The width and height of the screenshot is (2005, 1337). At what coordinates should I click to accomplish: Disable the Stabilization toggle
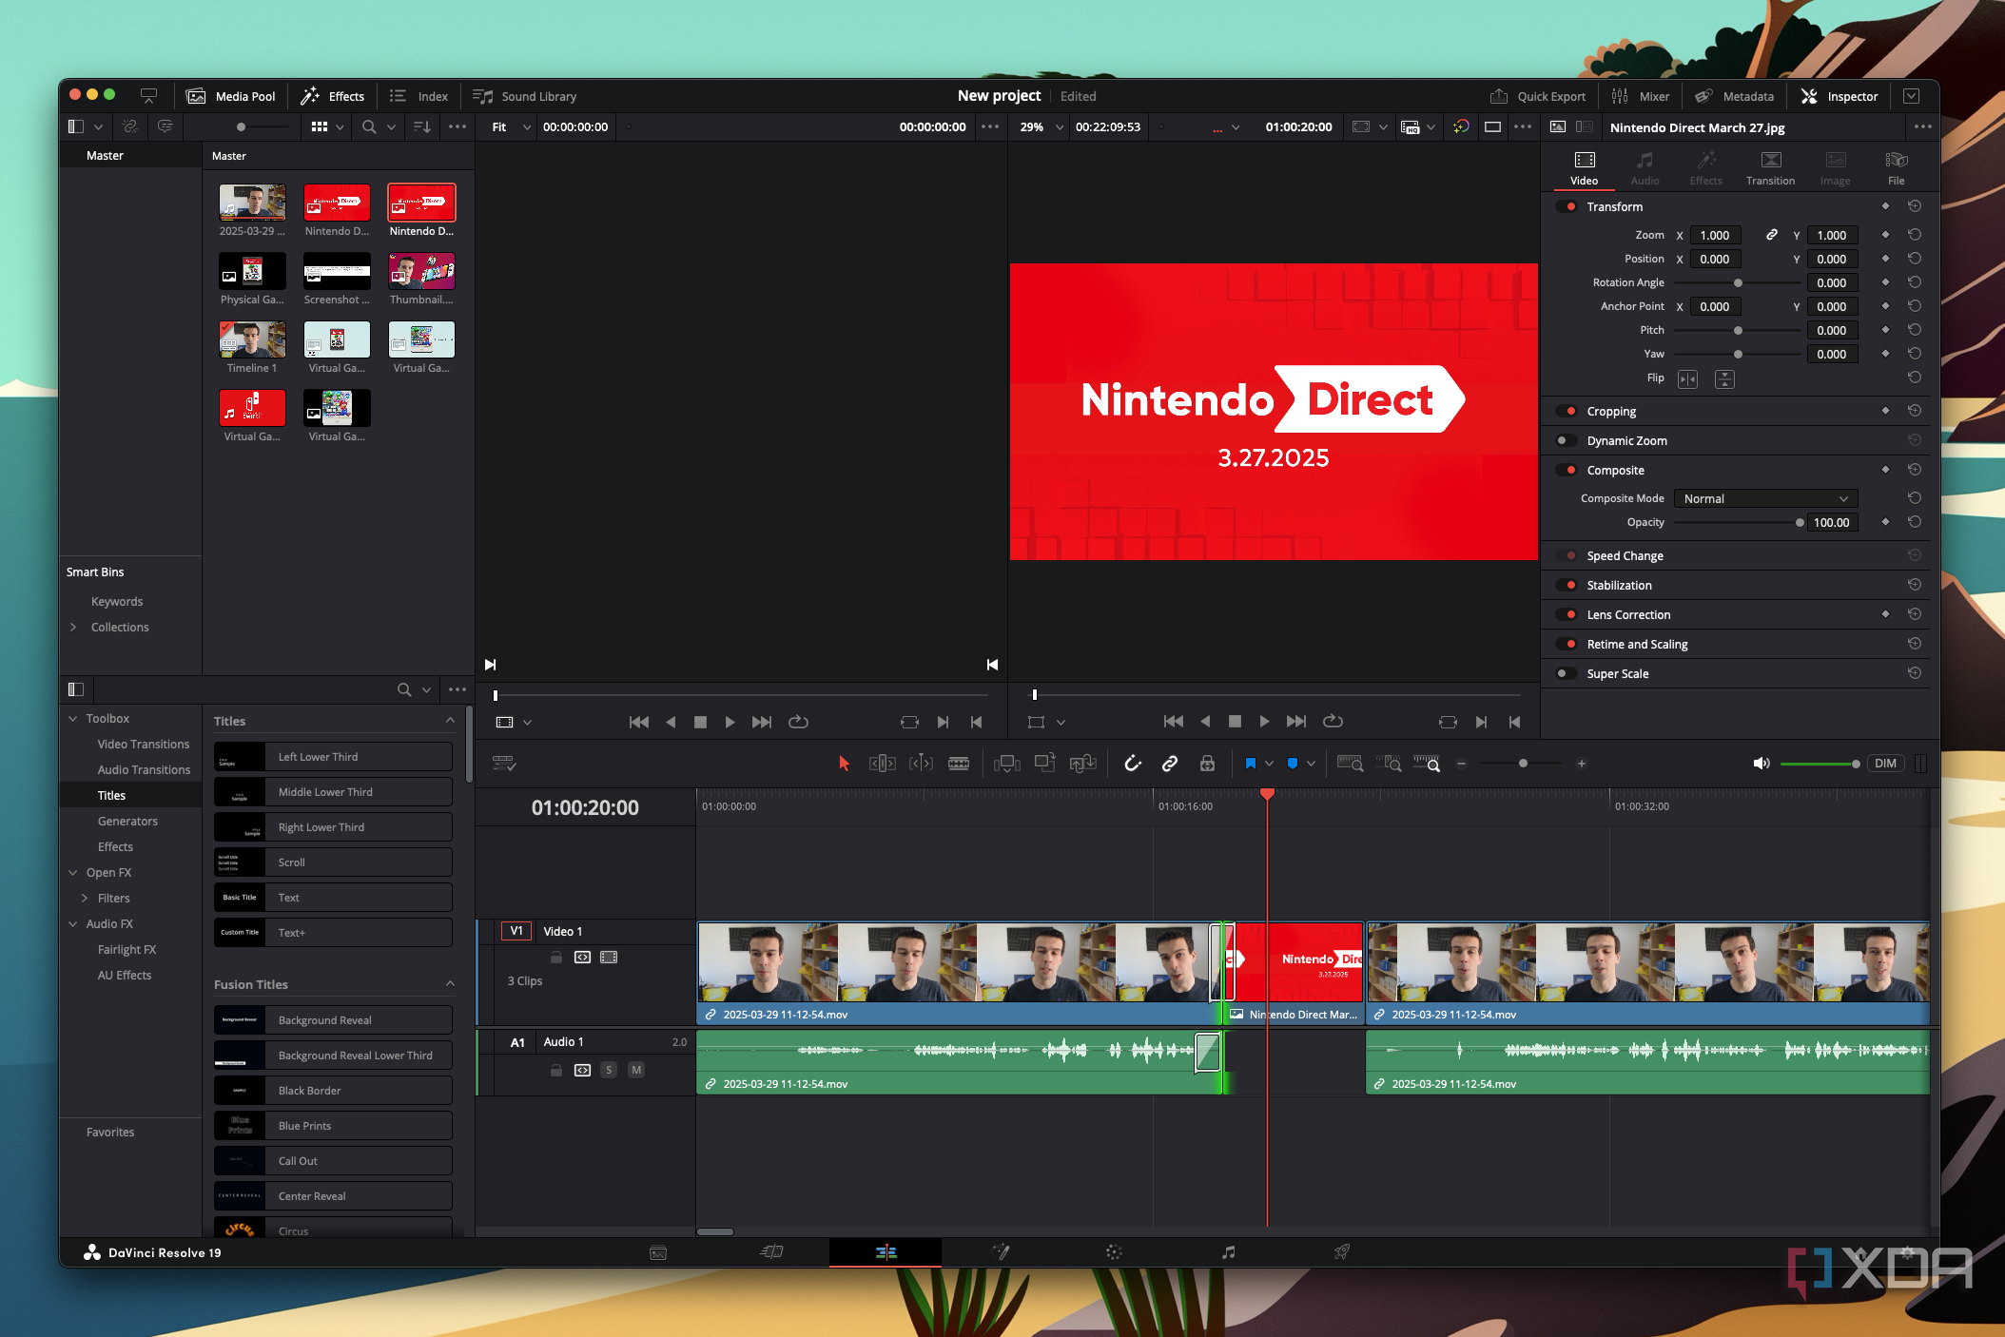(x=1565, y=585)
